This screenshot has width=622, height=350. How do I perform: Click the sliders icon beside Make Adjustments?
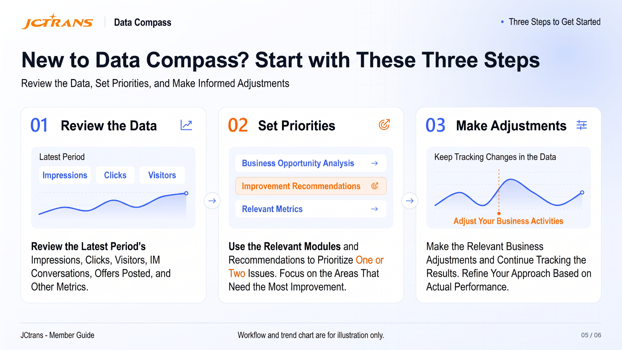coord(582,125)
